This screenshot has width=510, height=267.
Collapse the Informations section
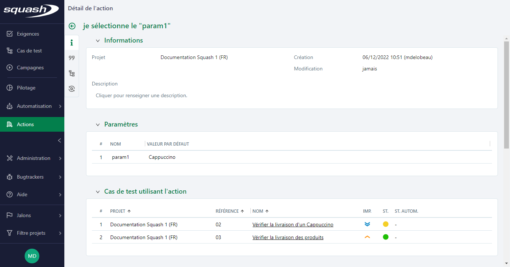point(97,40)
